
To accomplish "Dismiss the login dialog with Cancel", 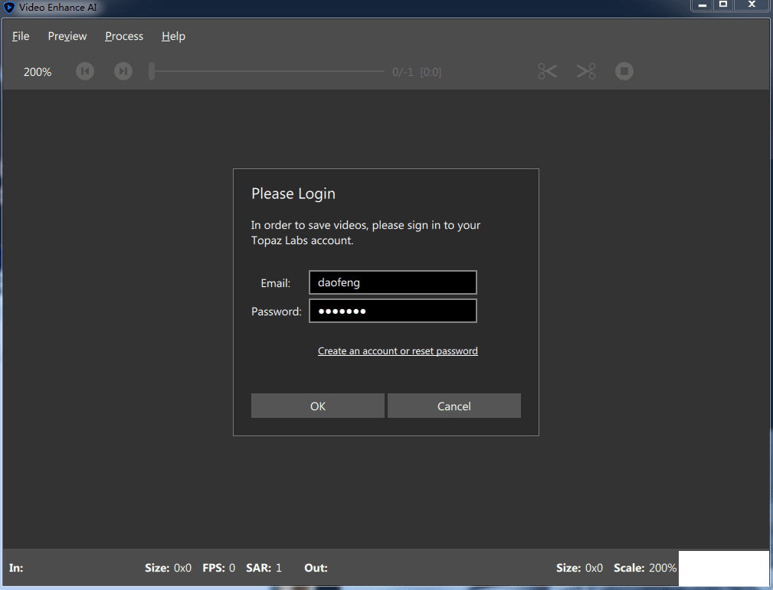I will coord(454,406).
